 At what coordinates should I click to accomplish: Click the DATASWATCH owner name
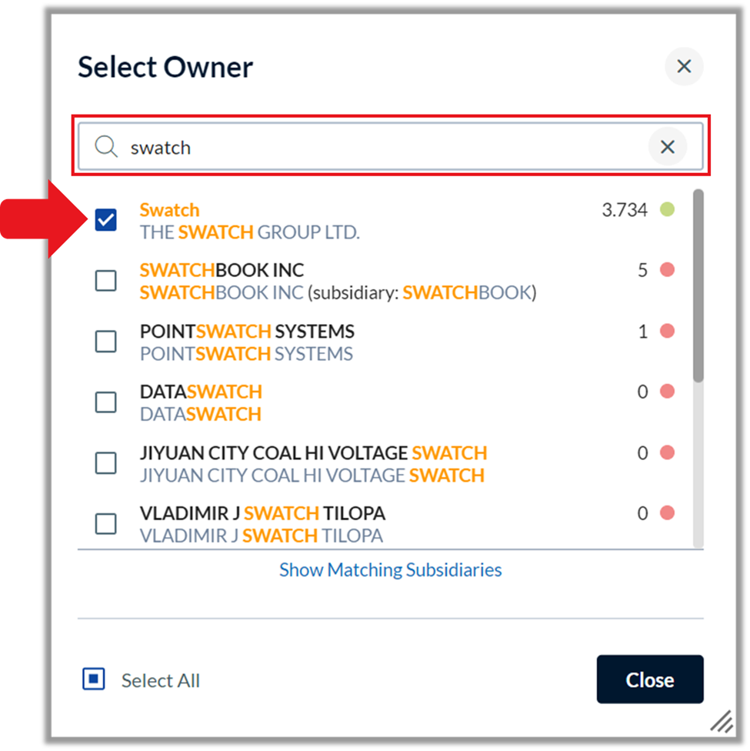(201, 392)
